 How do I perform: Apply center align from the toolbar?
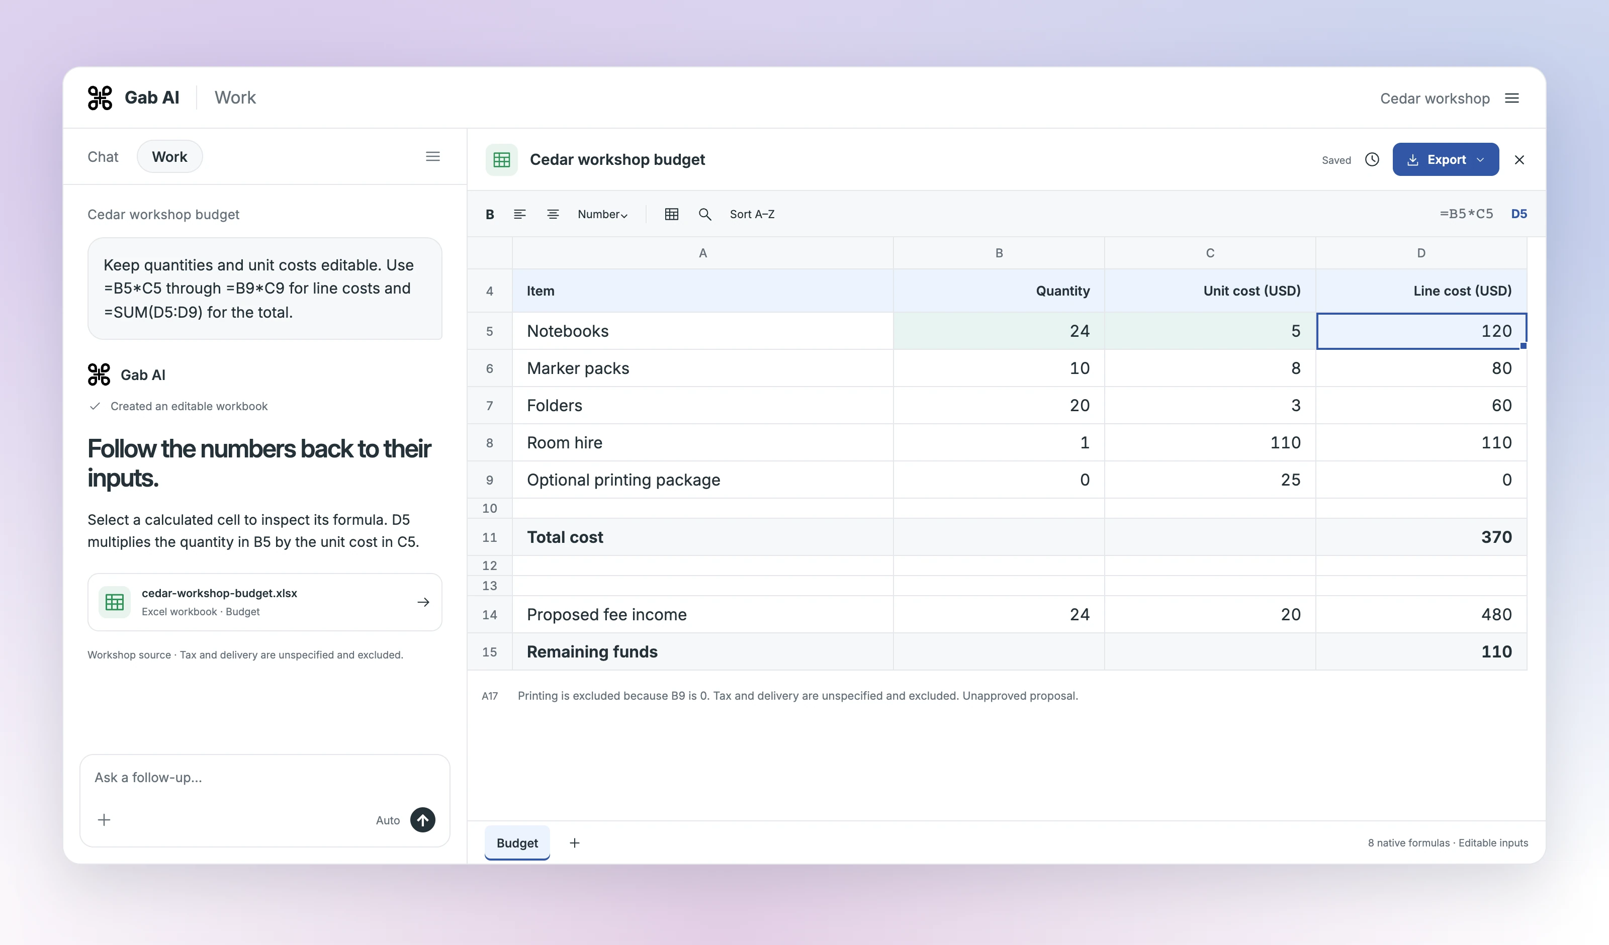(553, 214)
